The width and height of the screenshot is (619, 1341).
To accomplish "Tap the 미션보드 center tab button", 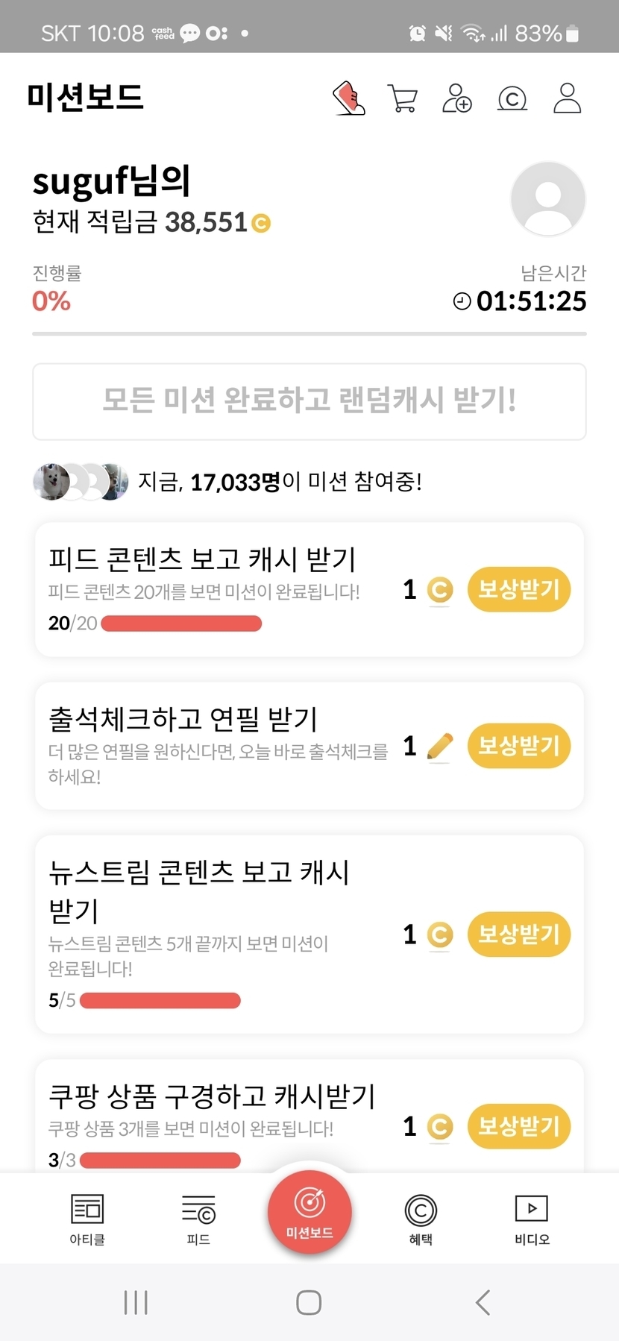I will tap(309, 1213).
